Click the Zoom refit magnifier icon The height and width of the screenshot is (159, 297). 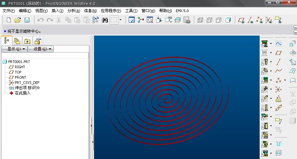pyautogui.click(x=150, y=20)
